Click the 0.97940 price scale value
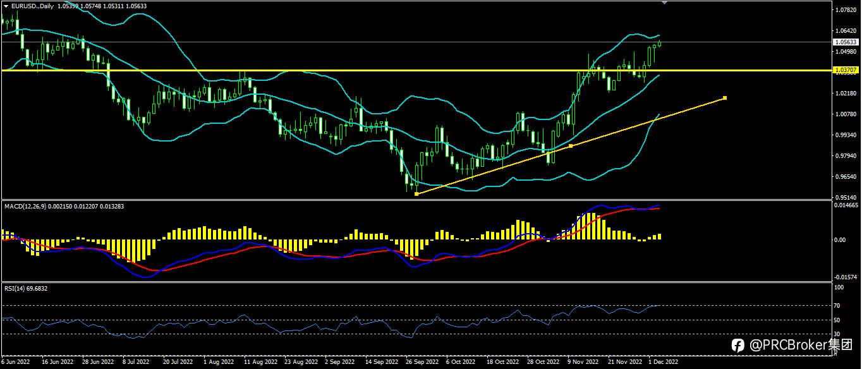The width and height of the screenshot is (862, 369). 845,156
